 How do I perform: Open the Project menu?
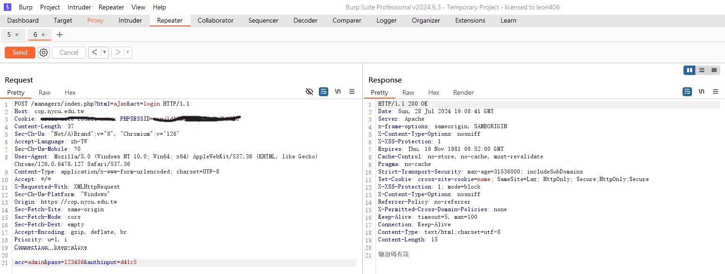tap(50, 7)
